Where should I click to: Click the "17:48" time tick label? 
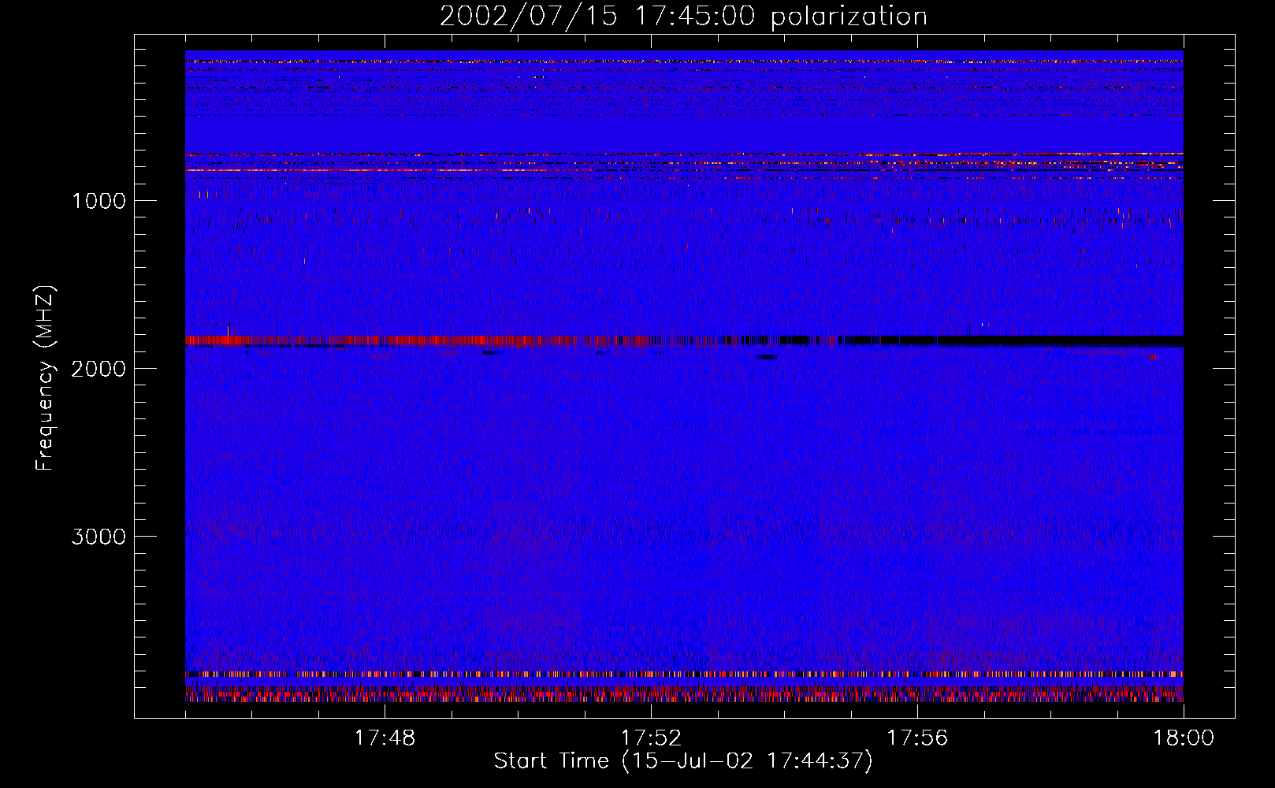click(x=385, y=738)
